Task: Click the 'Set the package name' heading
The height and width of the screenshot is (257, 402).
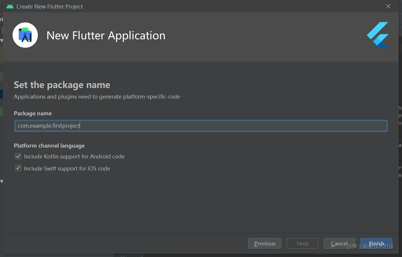Action: click(62, 85)
